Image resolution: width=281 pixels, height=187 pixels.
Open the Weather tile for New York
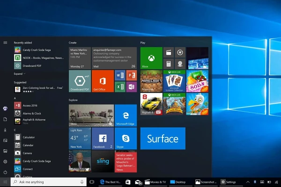(x=80, y=138)
